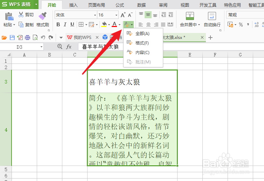Apply the red font color A
Screen dimensions: 264x181
click(114, 25)
